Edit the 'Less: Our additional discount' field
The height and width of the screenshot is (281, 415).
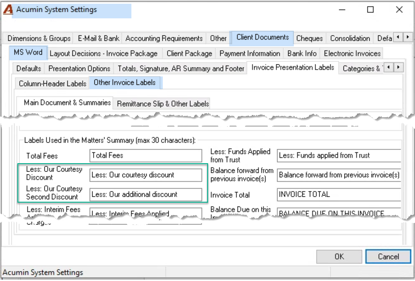tap(146, 195)
